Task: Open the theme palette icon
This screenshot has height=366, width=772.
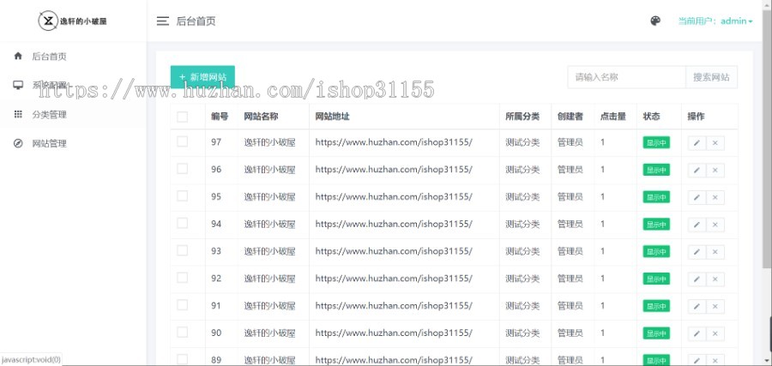Action: [x=655, y=21]
